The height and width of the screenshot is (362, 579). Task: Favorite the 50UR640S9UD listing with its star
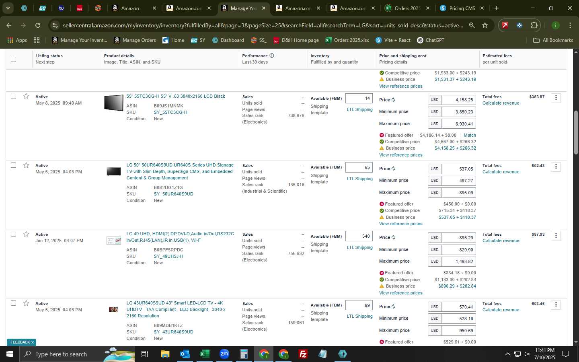click(x=26, y=165)
